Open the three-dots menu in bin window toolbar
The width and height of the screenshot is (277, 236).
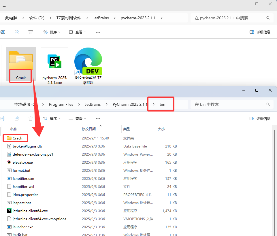[98, 118]
